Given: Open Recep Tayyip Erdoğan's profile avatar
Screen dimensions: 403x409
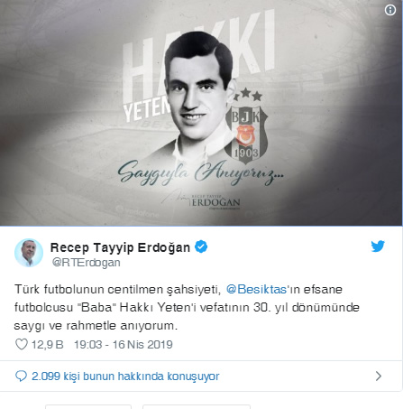Looking at the screenshot, I should click(29, 253).
